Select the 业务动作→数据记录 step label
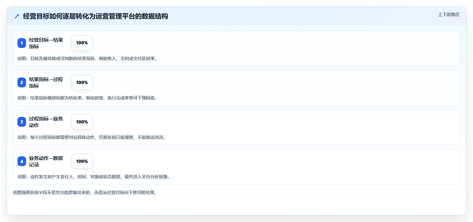Image resolution: width=473 pixels, height=222 pixels. coord(46,161)
